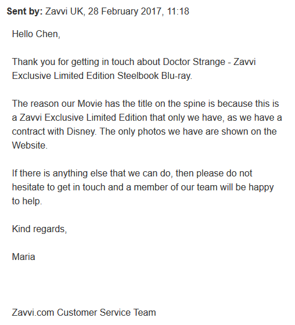Viewport: 295px width, 325px height.
Task: Click the word 'Website.'
Action: pos(30,145)
